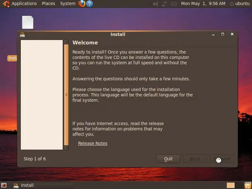The image size is (252, 189).
Task: Click inside the language list box
Action: (x=42, y=95)
